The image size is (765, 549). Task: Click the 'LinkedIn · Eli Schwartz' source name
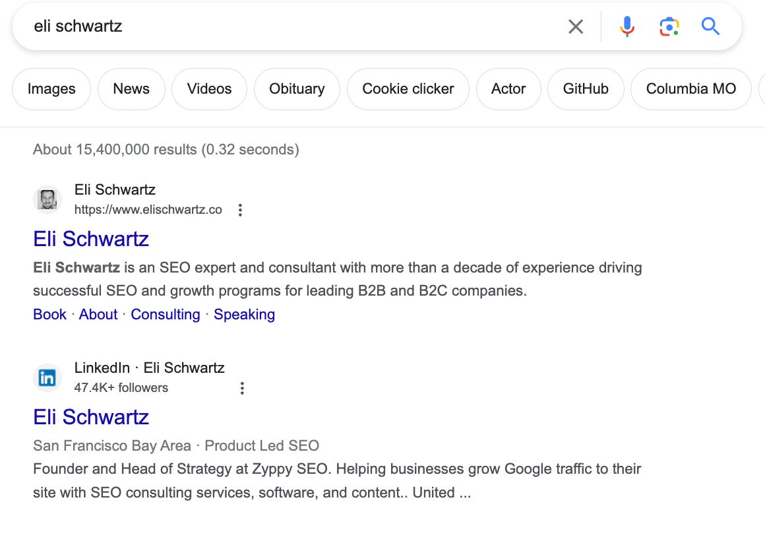pyautogui.click(x=149, y=368)
